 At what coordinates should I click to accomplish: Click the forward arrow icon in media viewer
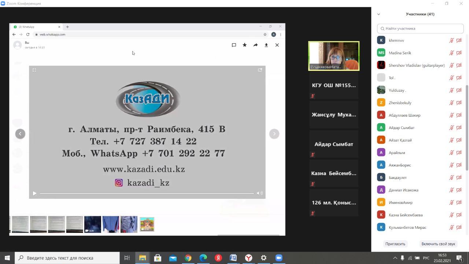tap(255, 45)
